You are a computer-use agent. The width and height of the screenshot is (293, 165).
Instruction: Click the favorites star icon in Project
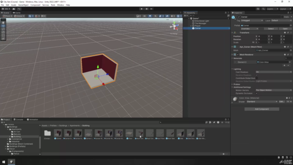coord(222,122)
